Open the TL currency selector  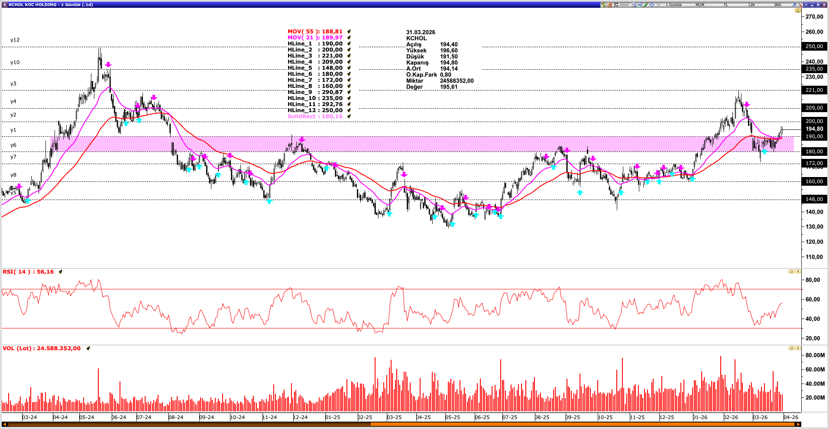725,5
